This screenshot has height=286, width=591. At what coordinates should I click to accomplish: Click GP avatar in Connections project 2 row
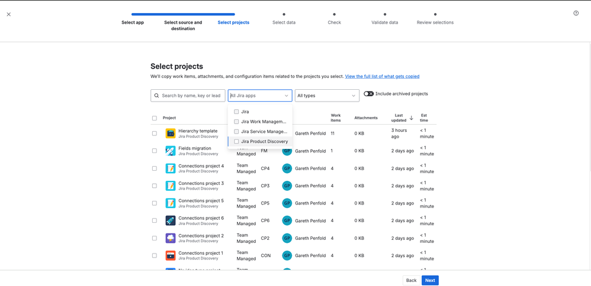tap(287, 238)
